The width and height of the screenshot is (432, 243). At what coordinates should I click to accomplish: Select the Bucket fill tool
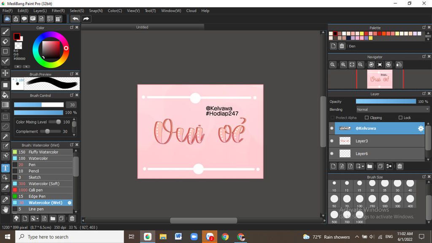(x=5, y=95)
